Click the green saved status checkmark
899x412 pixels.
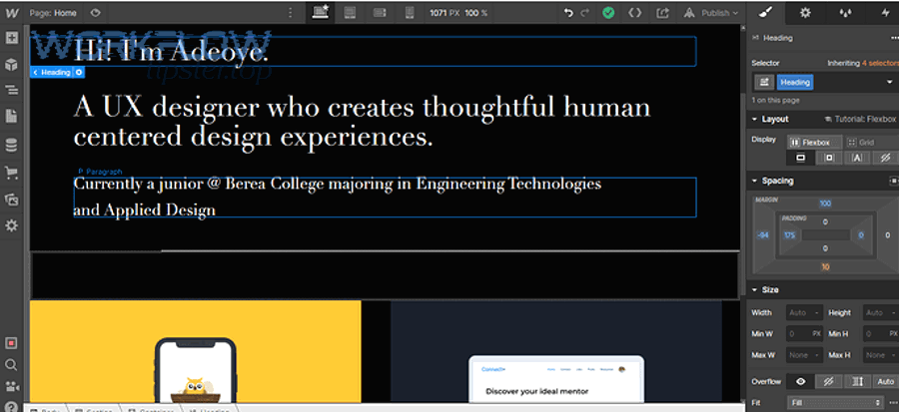coord(608,13)
